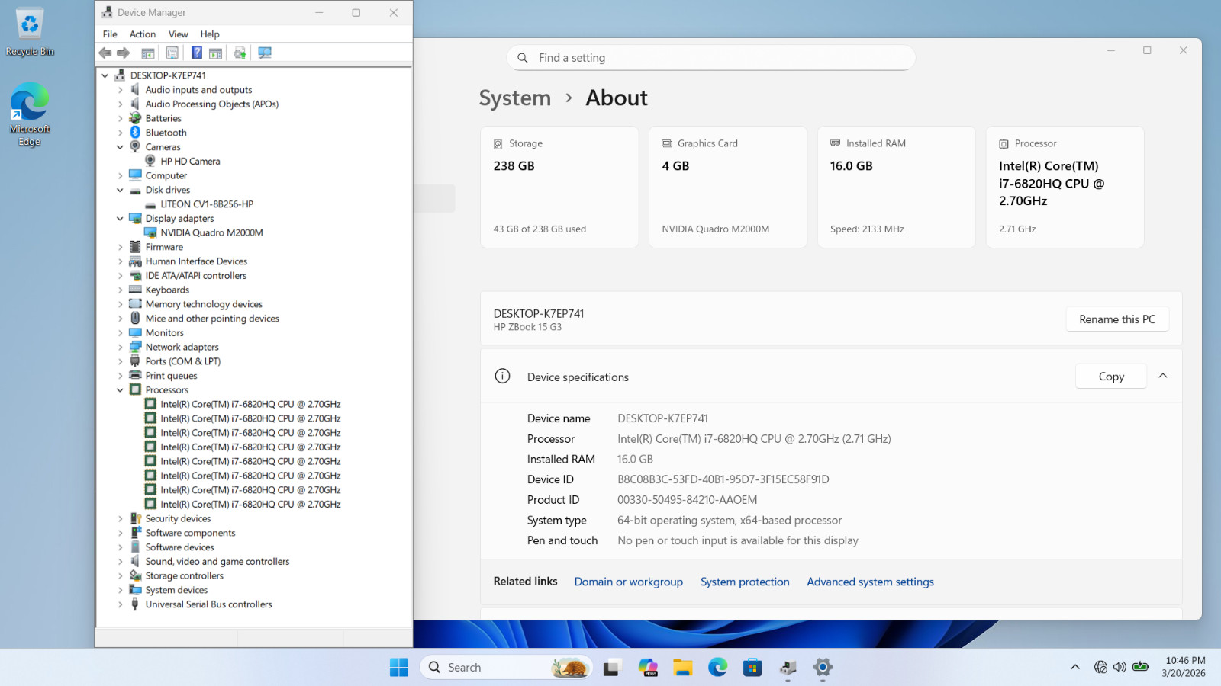The height and width of the screenshot is (686, 1221).
Task: Expand the Network adapters category
Action: (120, 348)
